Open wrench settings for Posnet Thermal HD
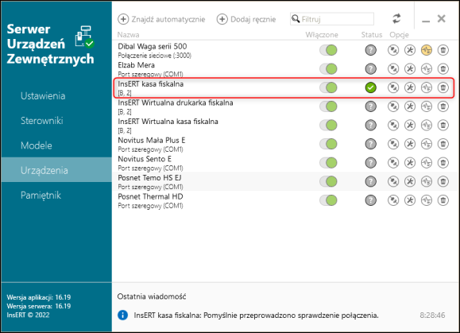This screenshot has height=333, width=460. [x=410, y=200]
